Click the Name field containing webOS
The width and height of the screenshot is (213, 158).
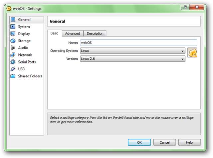click(138, 43)
